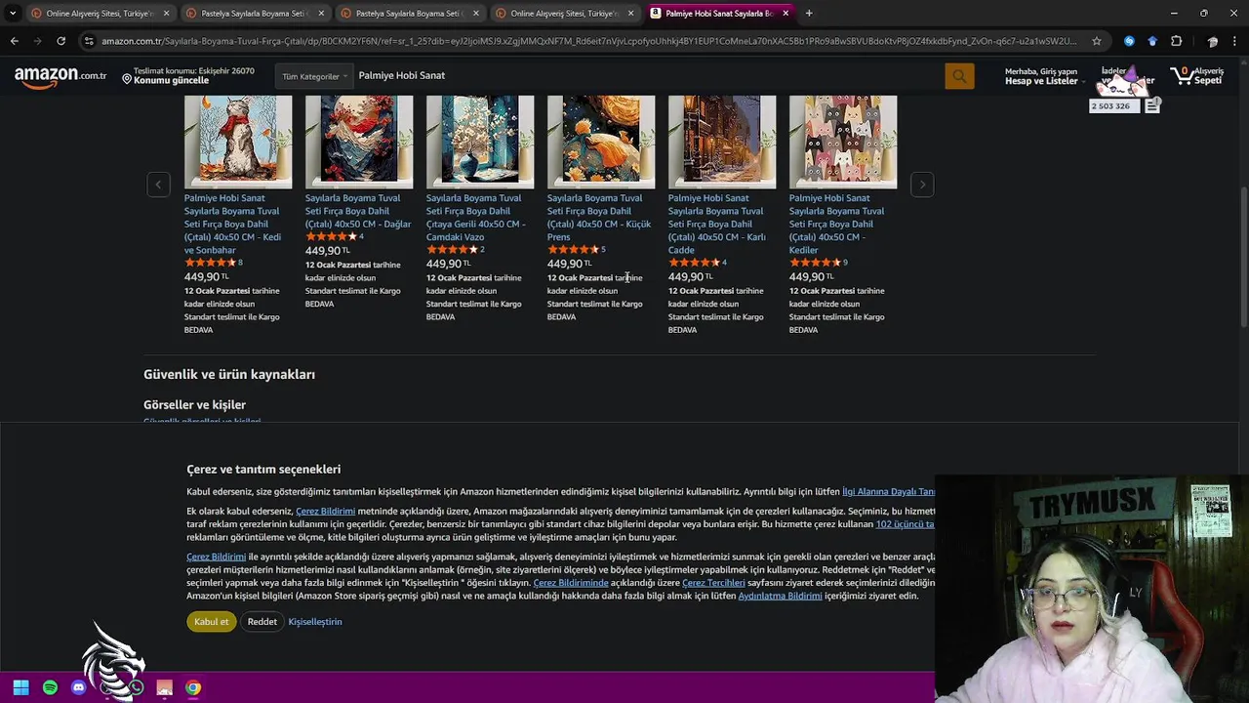Expand Hesap ve Listeler menu
1249x703 pixels.
click(x=1045, y=76)
